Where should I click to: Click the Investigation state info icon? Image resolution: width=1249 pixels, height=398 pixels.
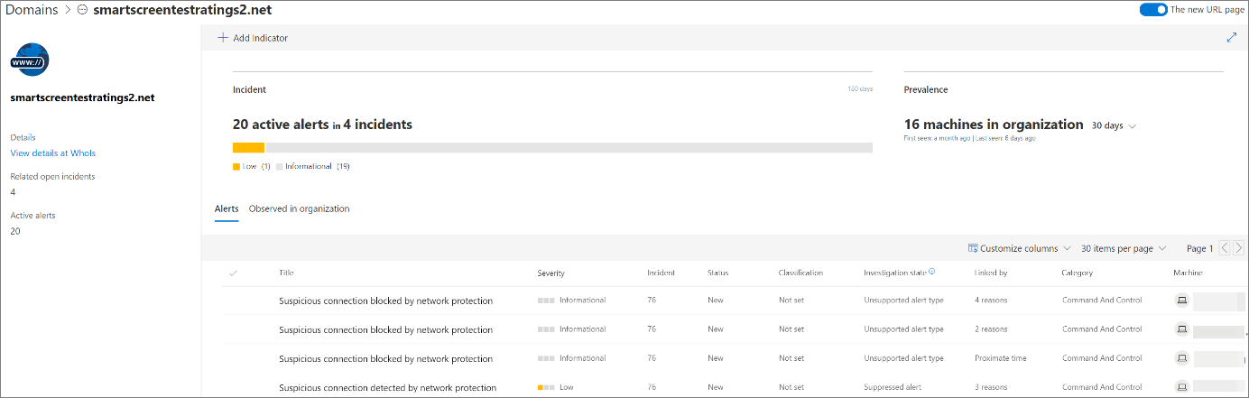(931, 272)
